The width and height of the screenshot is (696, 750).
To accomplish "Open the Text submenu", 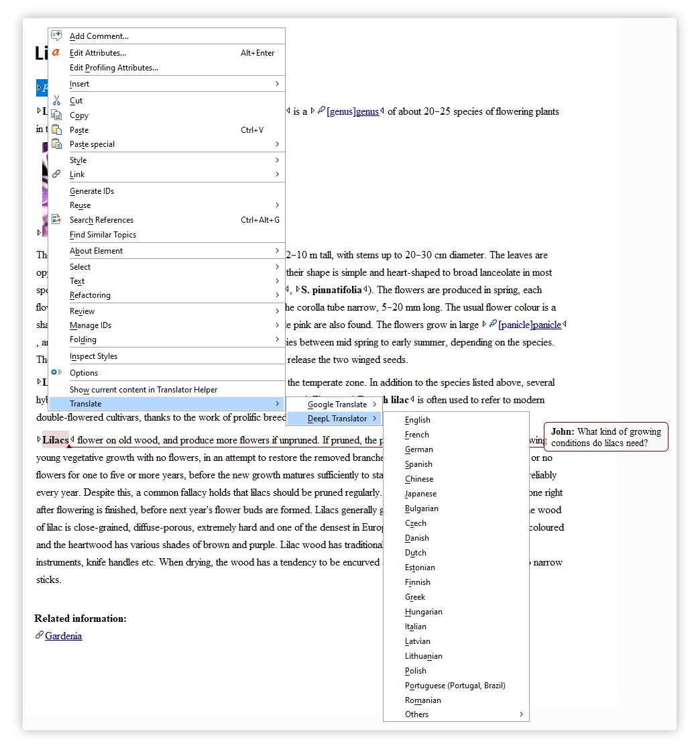I will click(167, 281).
